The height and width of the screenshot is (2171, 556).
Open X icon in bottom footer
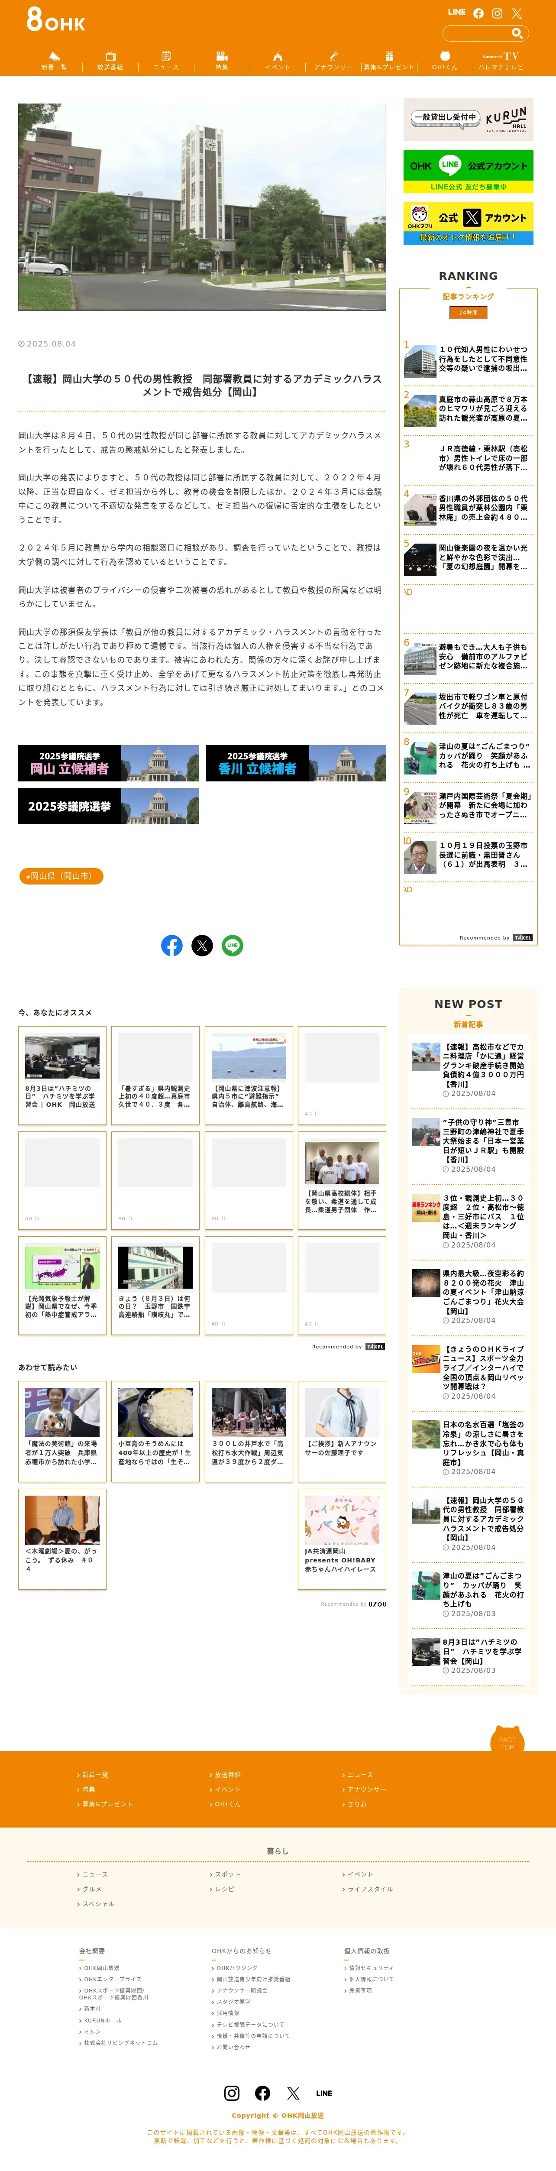coord(293,2093)
